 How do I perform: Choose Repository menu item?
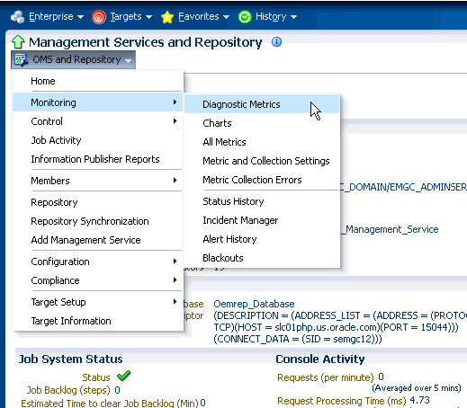97,202
